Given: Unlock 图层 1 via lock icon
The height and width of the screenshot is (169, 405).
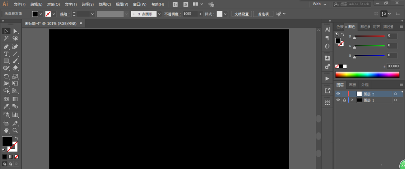Looking at the screenshot, I should click(344, 100).
